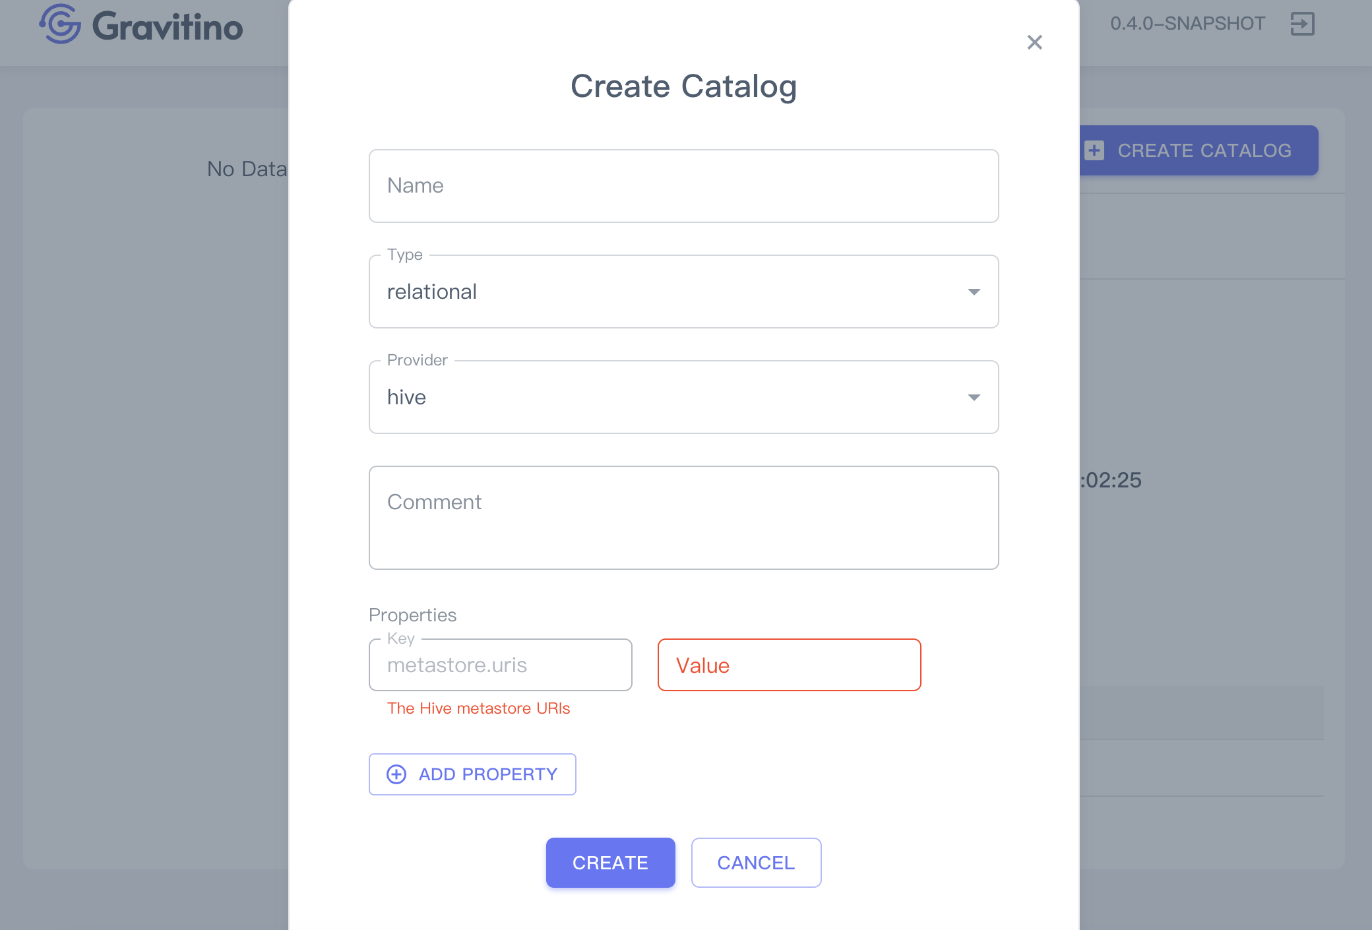
Task: Dismiss the dialog with CANCEL
Action: coord(756,863)
